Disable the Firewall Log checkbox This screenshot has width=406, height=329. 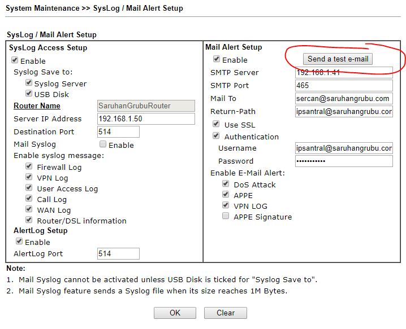click(29, 166)
